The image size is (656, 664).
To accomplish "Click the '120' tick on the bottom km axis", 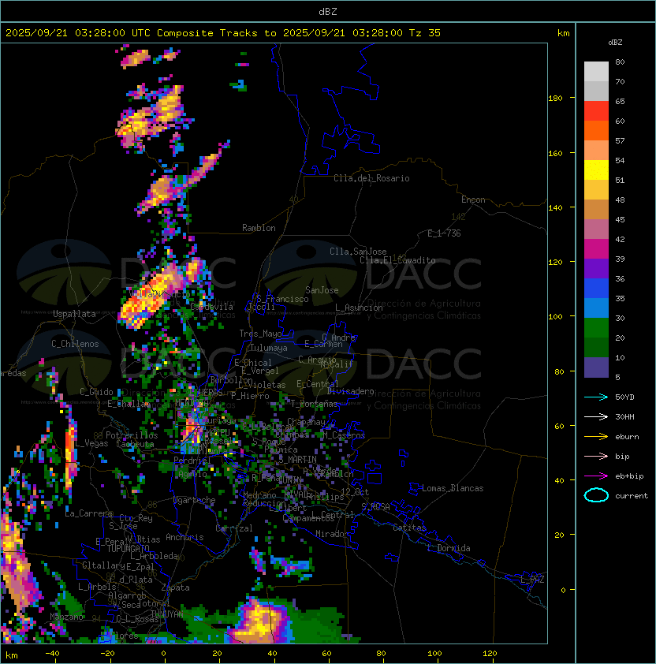I will (490, 654).
